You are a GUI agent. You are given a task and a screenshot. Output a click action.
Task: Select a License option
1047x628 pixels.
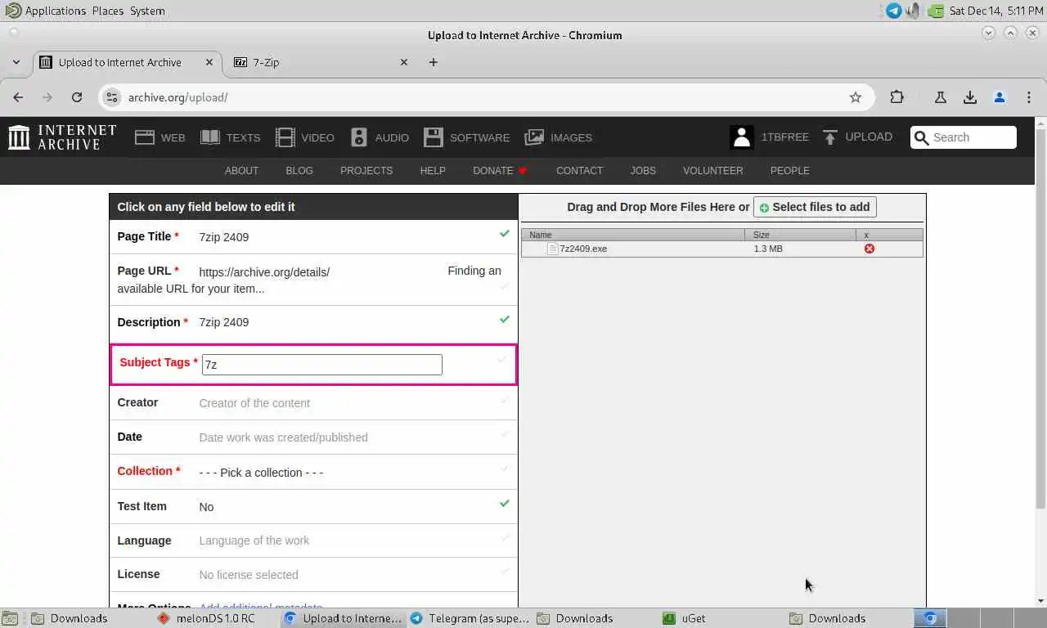click(x=249, y=575)
